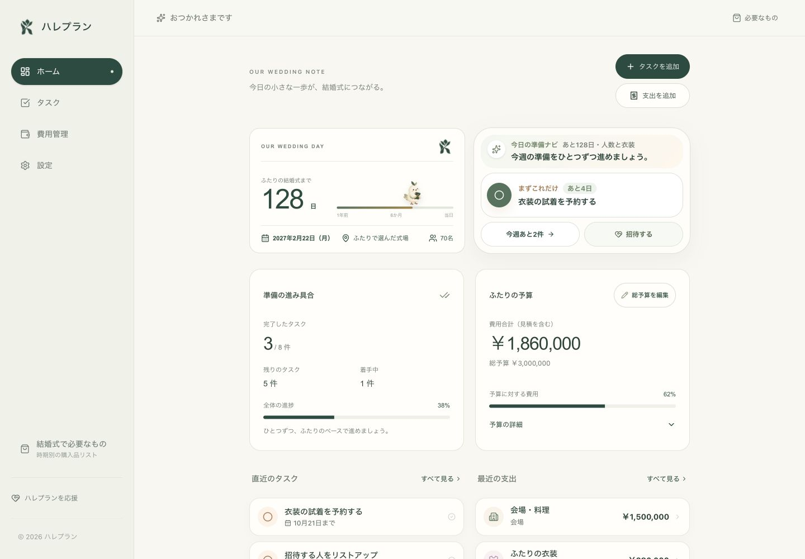Click the wedding countdown timeline bar
The width and height of the screenshot is (805, 559).
click(x=395, y=207)
